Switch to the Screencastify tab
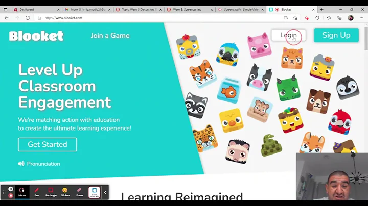 point(241,10)
